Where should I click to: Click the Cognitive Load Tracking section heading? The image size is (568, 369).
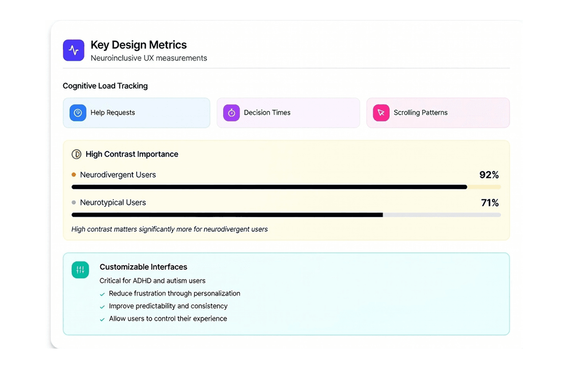coord(105,86)
